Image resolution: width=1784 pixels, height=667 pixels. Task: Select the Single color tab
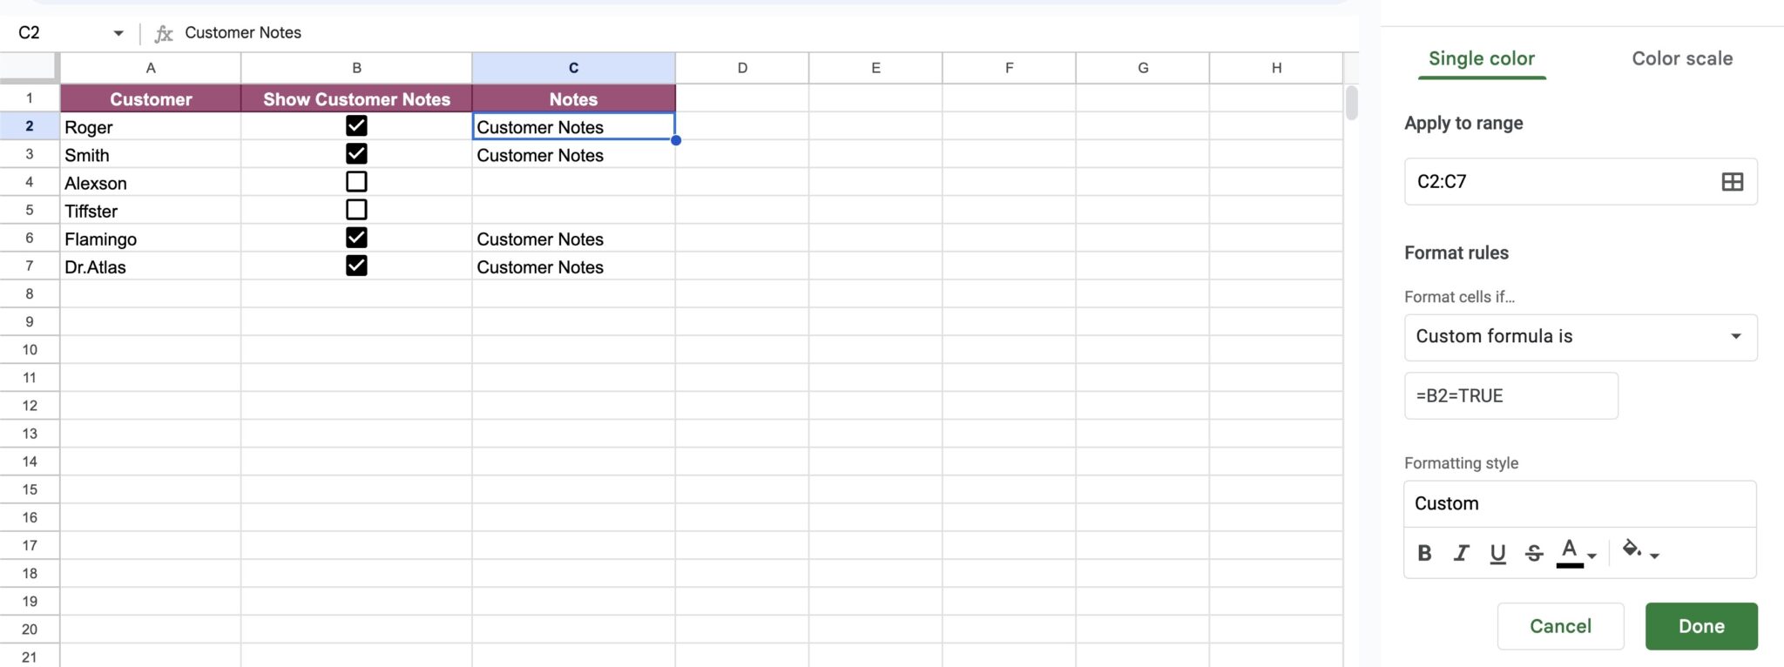click(1481, 58)
